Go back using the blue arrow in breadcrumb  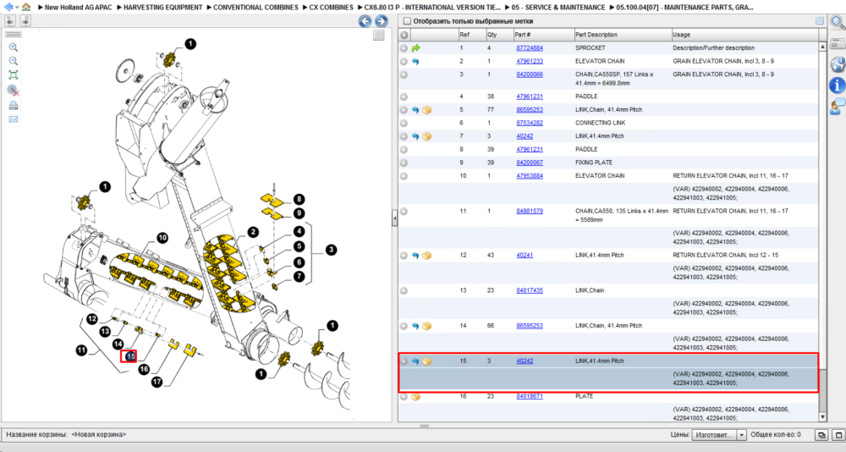8,7
